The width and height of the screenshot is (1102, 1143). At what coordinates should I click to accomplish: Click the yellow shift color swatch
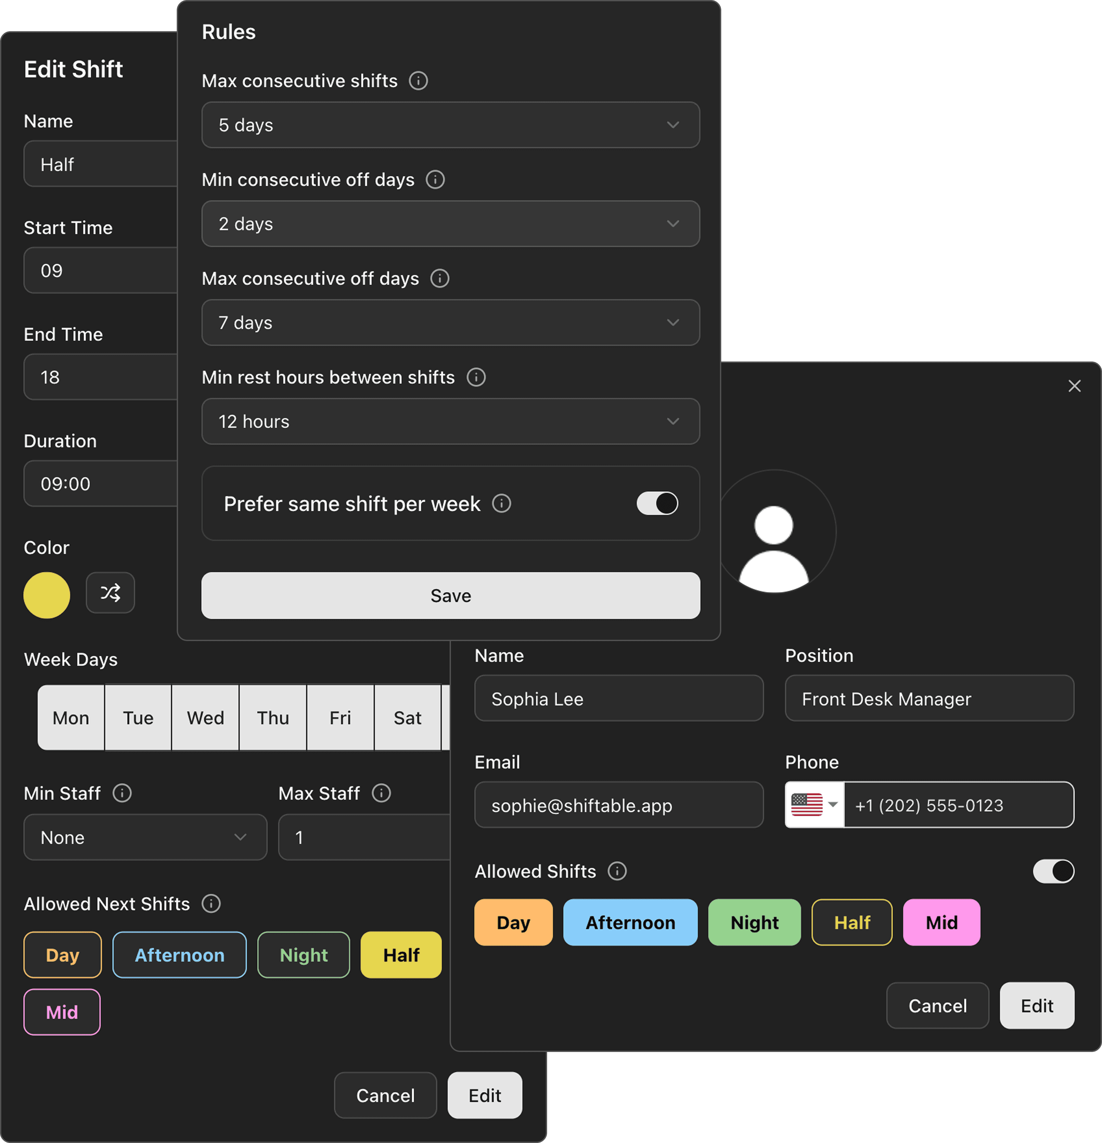click(47, 595)
